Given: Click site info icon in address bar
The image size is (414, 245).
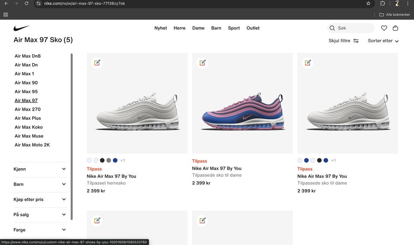Looking at the screenshot, I should click(38, 3).
